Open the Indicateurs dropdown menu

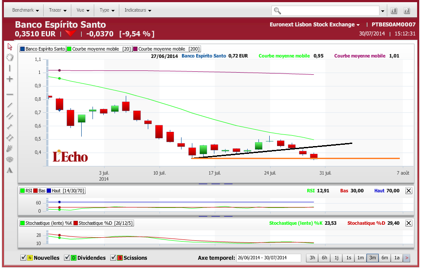[x=138, y=10]
